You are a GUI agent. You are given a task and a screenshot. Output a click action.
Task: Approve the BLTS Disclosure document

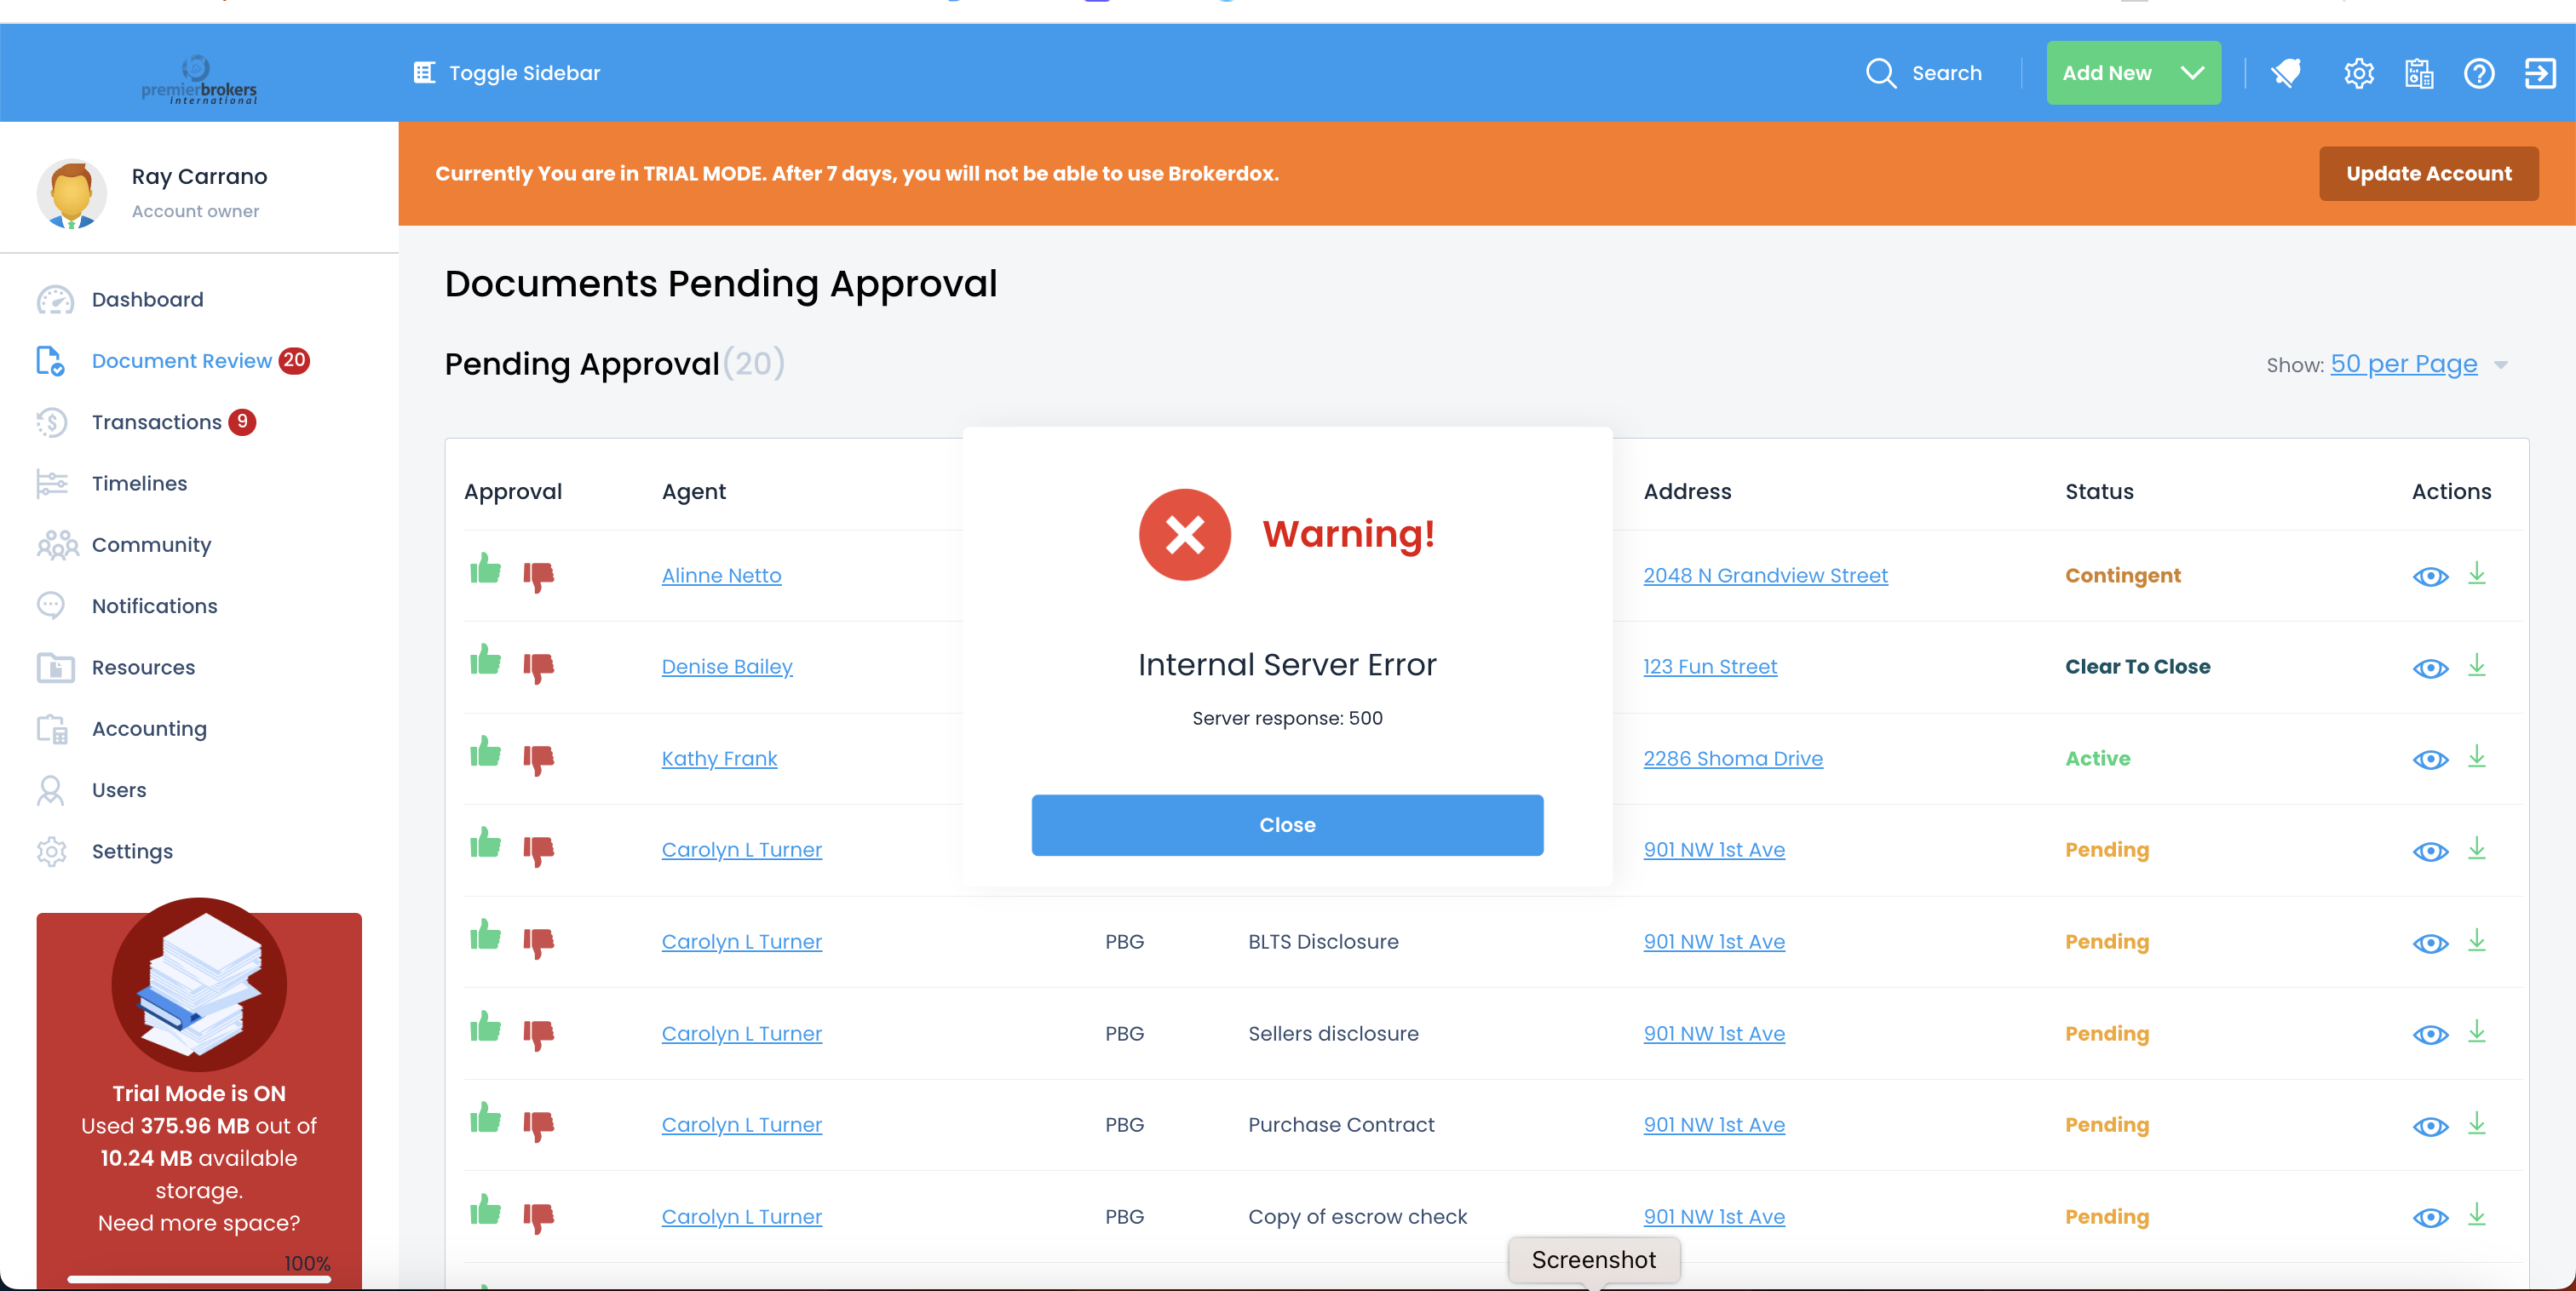point(485,936)
